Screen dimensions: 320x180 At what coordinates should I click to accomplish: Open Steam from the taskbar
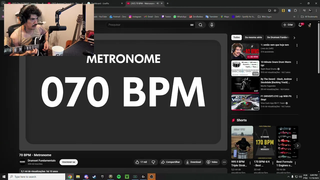click(94, 177)
